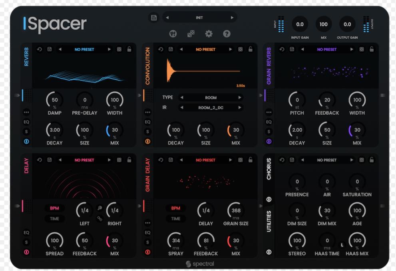Lock the Delay module
The width and height of the screenshot is (396, 271).
129,160
